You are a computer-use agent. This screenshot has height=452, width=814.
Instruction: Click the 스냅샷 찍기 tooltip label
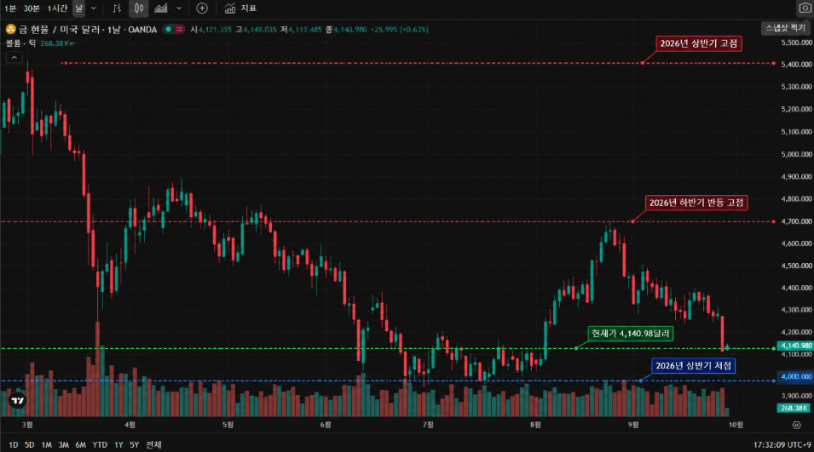click(785, 28)
